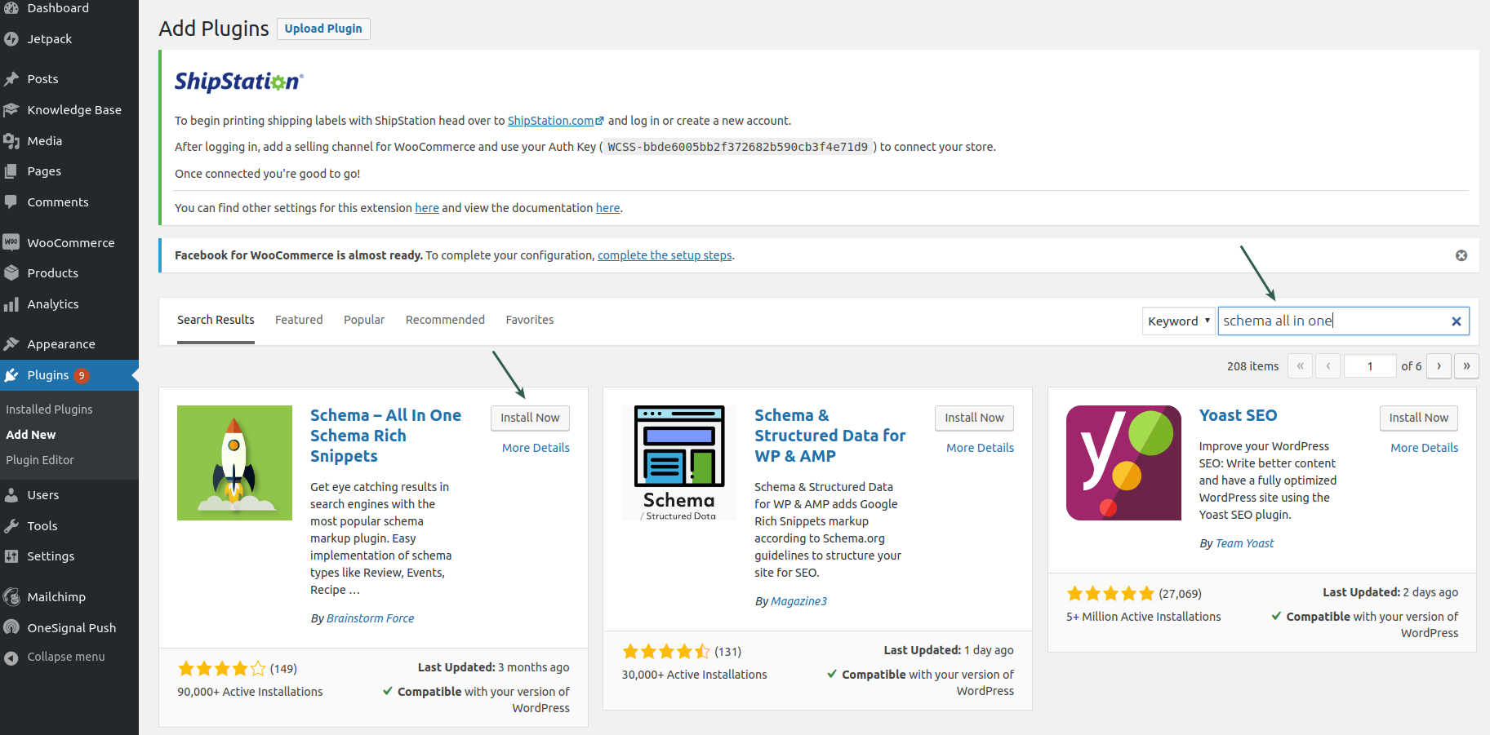The width and height of the screenshot is (1490, 735).
Task: Click the Knowledge Base graduation cap icon
Action: [x=11, y=110]
